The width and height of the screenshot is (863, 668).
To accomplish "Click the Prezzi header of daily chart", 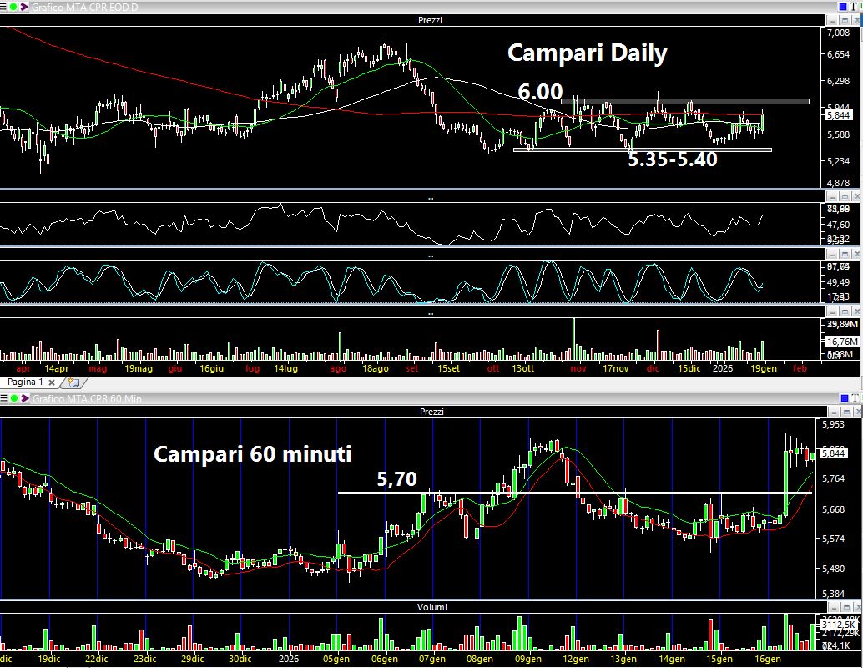I will click(x=431, y=19).
